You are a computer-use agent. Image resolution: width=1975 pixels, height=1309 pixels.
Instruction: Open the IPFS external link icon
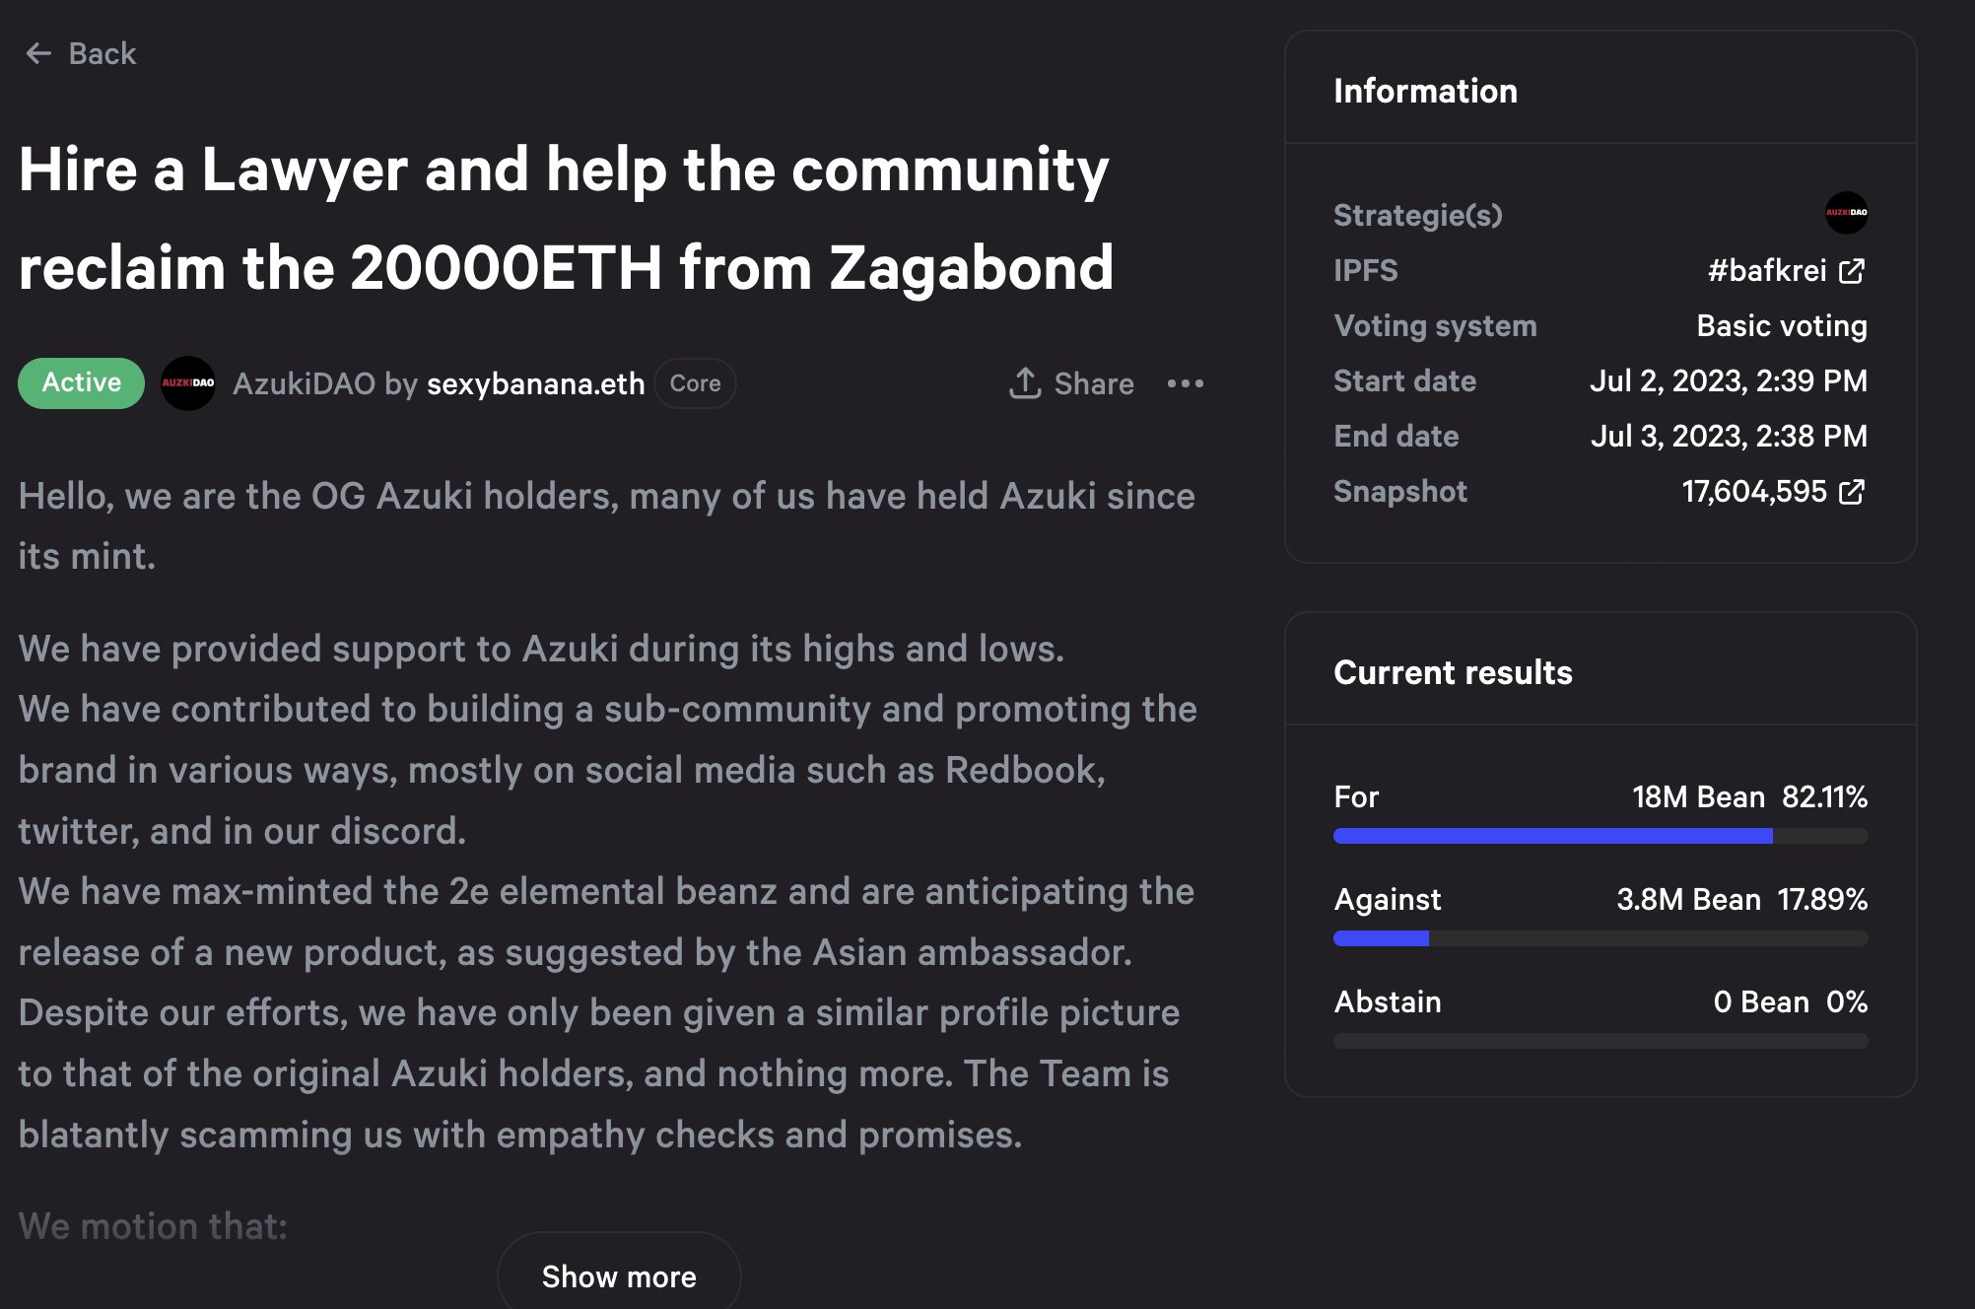click(x=1852, y=271)
